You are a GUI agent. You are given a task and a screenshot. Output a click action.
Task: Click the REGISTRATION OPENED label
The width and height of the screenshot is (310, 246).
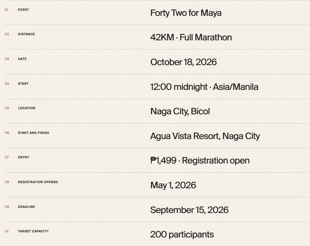coord(38,182)
